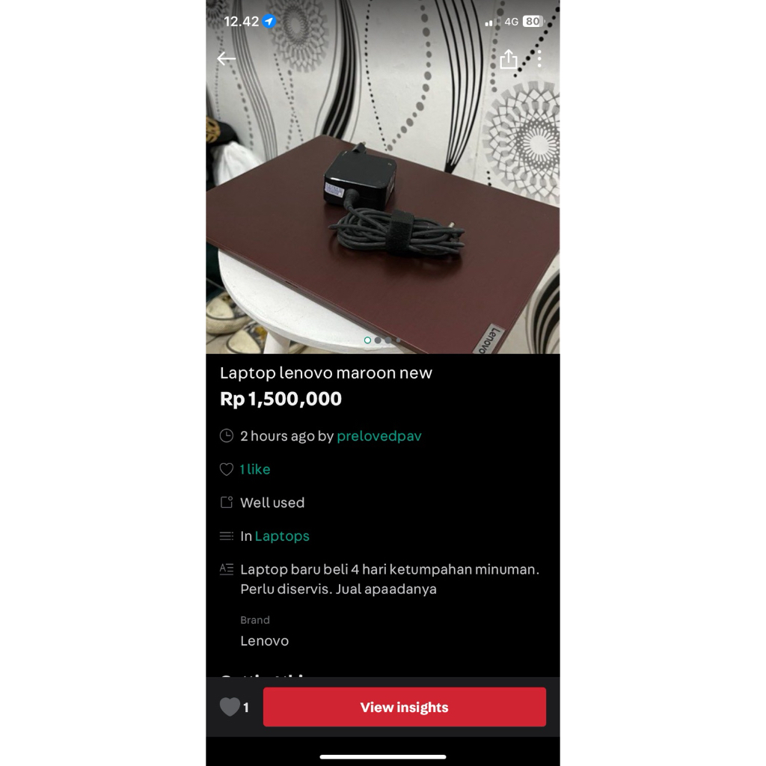Toggle the heart like button at bottom
Screen dimensions: 766x766
coord(230,707)
